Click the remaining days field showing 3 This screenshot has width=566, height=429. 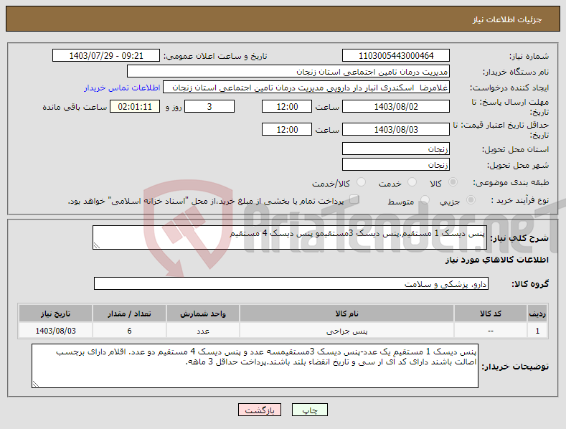click(209, 106)
